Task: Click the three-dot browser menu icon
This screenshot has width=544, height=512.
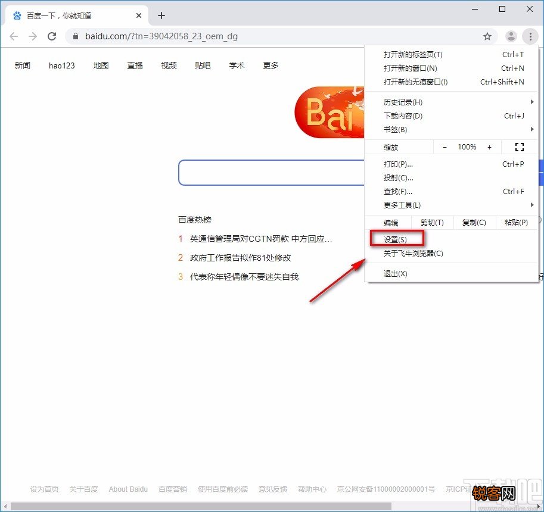Action: [530, 36]
